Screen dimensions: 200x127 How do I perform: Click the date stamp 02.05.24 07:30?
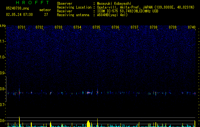[19, 15]
